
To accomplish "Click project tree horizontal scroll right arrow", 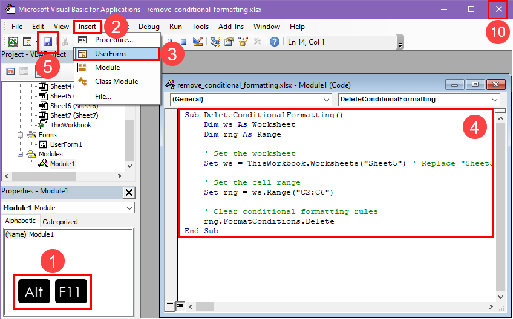I will pyautogui.click(x=120, y=176).
